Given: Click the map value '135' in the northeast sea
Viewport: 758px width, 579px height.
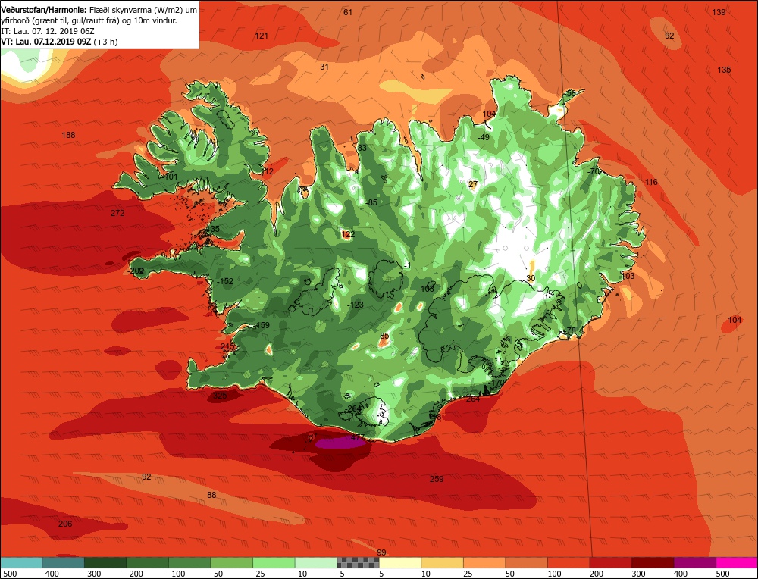Looking at the screenshot, I should coord(724,70).
